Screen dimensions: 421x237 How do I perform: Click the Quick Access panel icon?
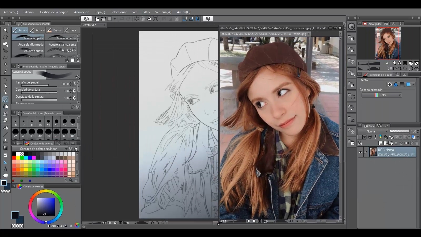(352, 26)
